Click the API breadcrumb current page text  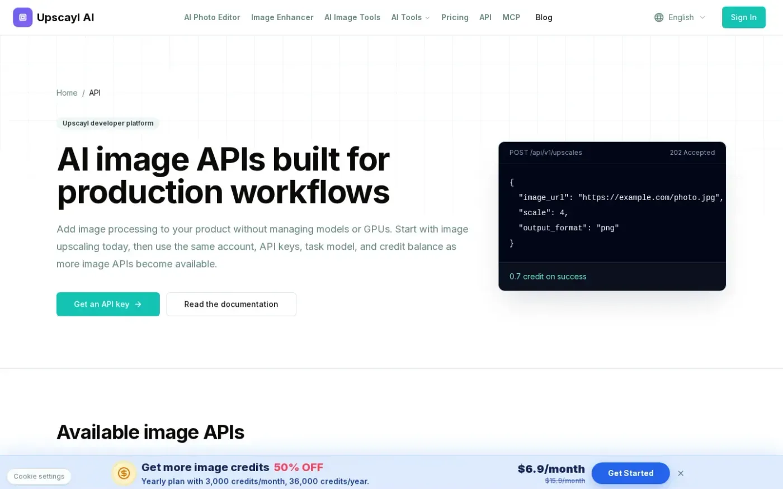(95, 93)
